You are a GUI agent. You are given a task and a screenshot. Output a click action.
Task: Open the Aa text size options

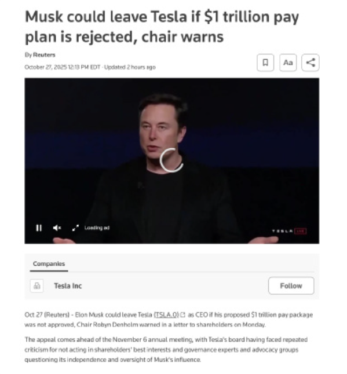(288, 63)
